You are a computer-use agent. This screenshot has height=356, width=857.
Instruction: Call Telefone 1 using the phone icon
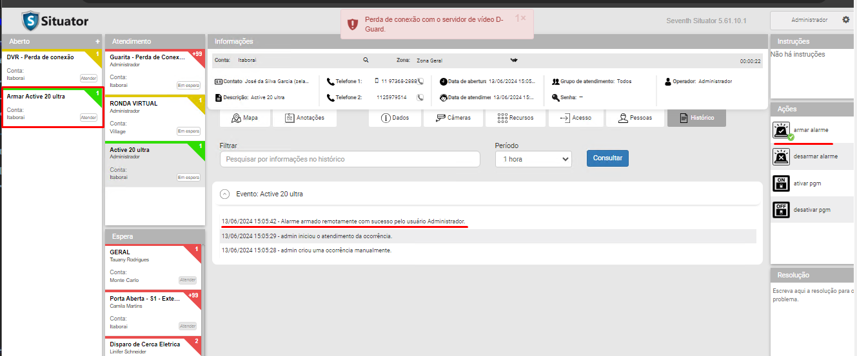[x=420, y=82]
